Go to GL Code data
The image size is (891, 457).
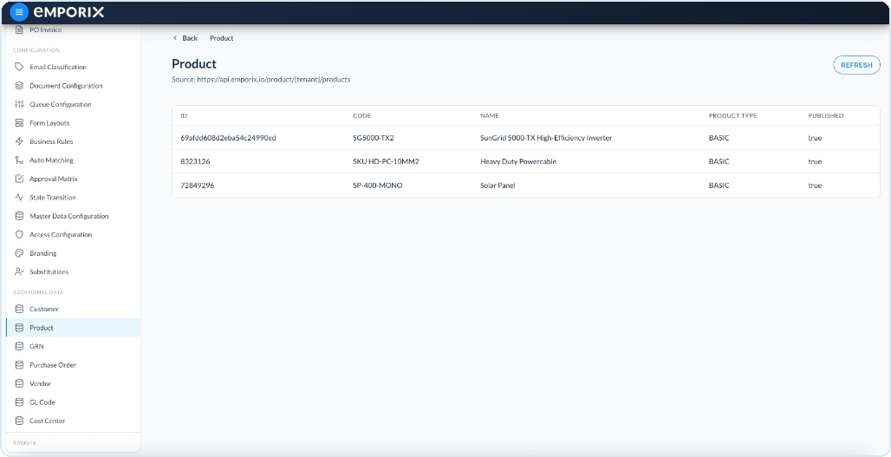click(74, 402)
